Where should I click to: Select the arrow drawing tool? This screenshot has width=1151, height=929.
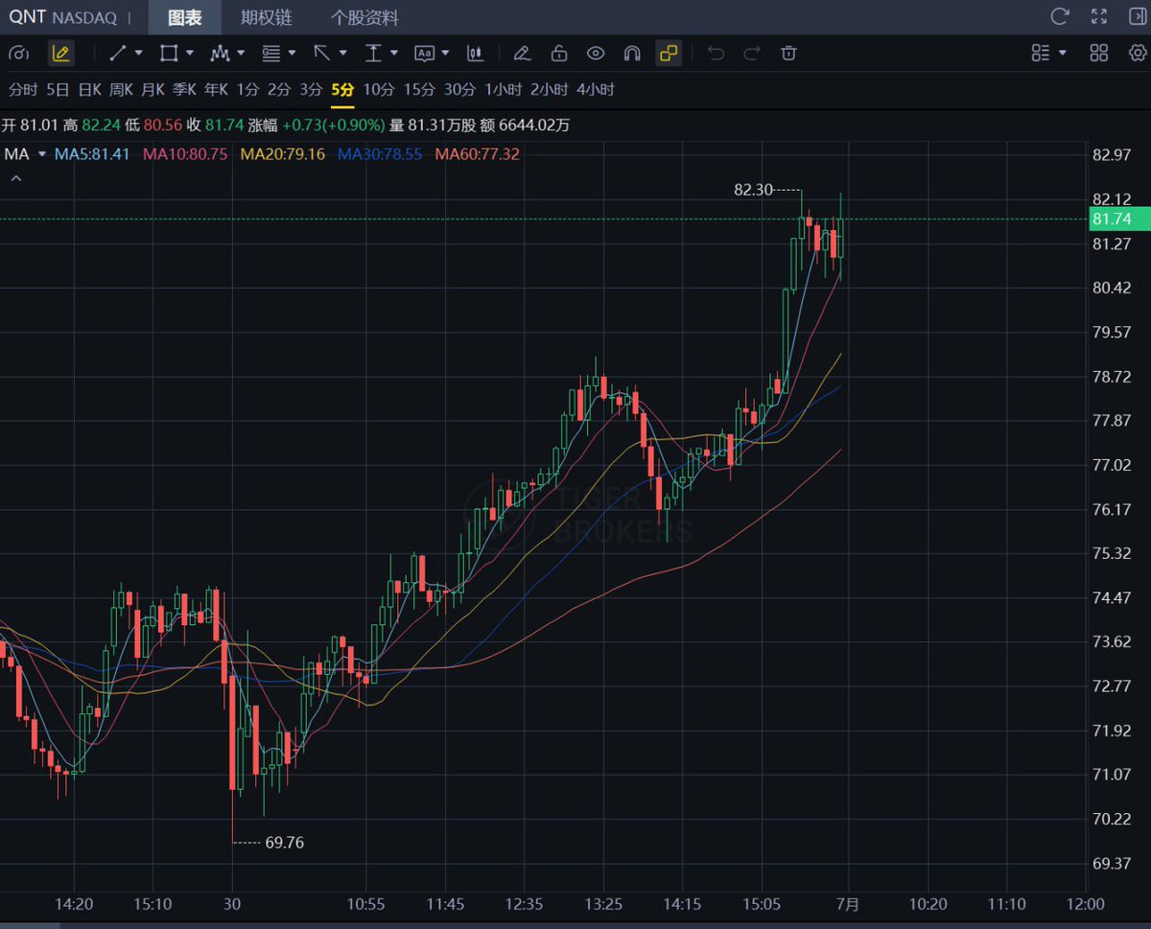click(322, 54)
